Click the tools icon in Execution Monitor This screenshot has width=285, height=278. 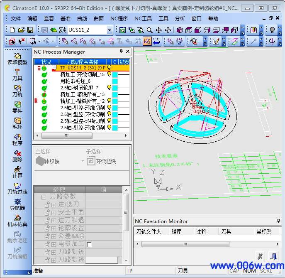pos(260,256)
